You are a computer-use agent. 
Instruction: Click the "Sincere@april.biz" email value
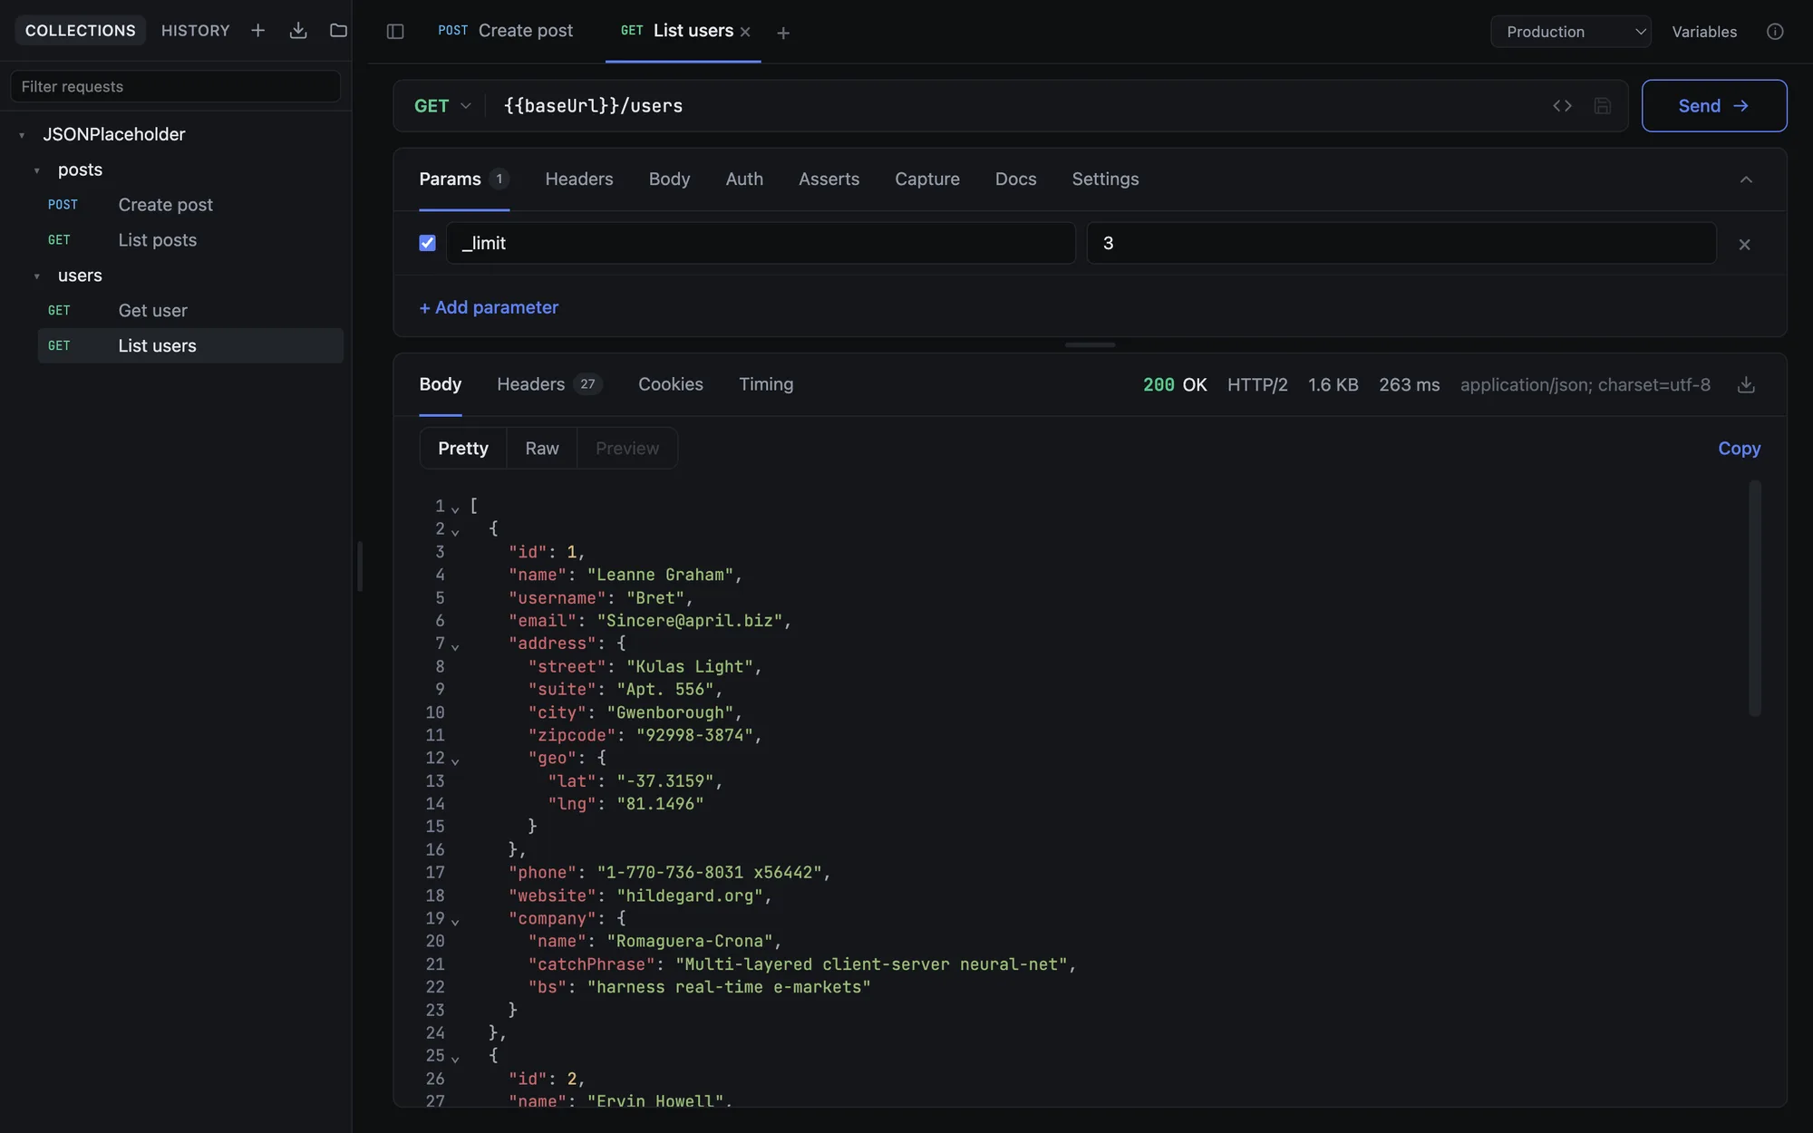coord(689,621)
